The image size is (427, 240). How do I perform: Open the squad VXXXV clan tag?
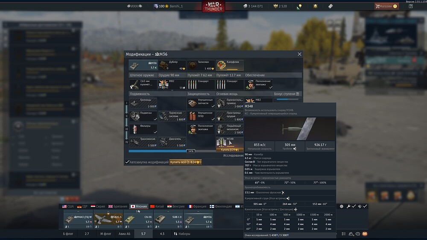click(x=135, y=6)
